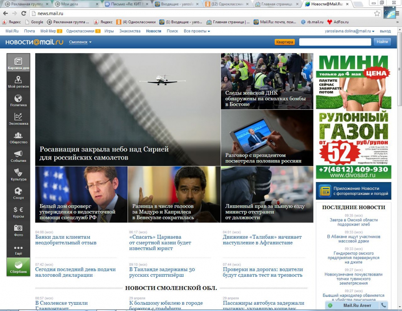Open the Mail.Ru Агент chat bar

356,305
